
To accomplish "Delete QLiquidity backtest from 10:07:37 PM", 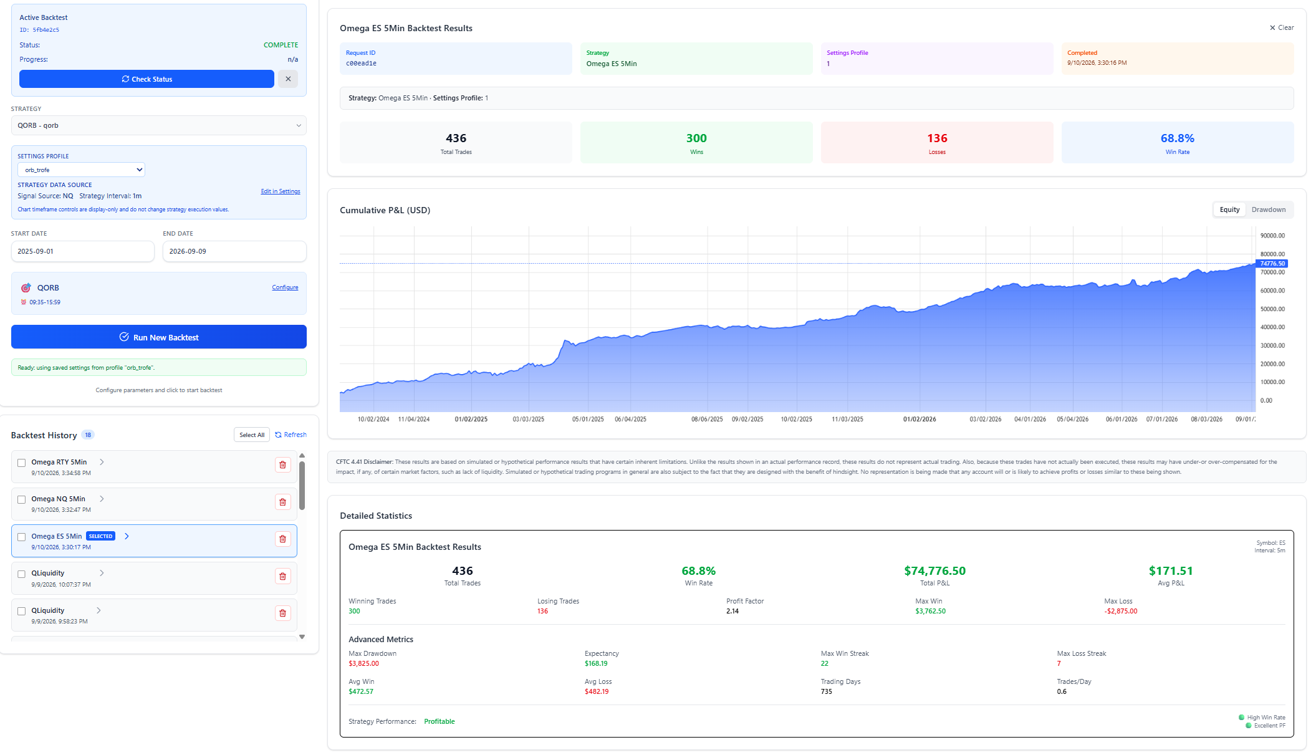I will (x=282, y=576).
